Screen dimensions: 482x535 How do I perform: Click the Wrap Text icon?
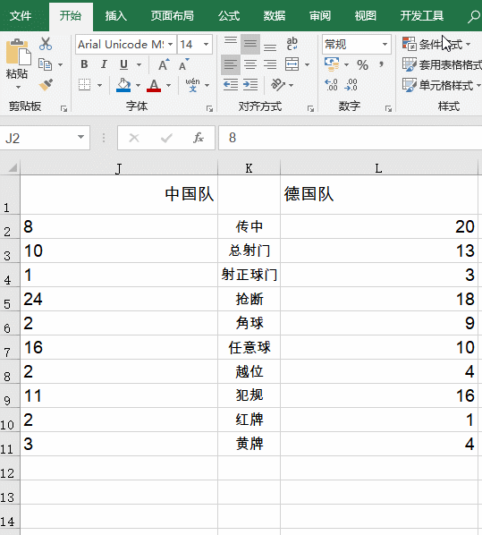pos(292,44)
